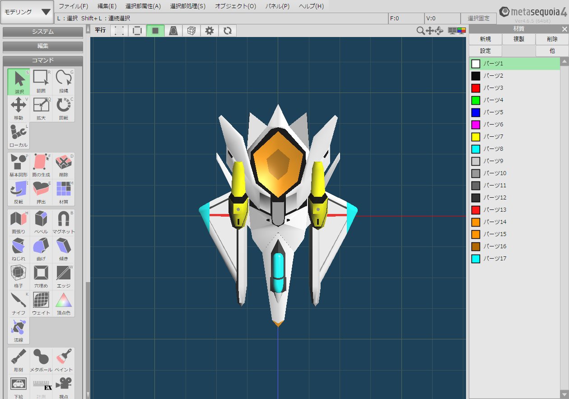Open viewport gear settings
This screenshot has width=569, height=399.
(x=210, y=31)
